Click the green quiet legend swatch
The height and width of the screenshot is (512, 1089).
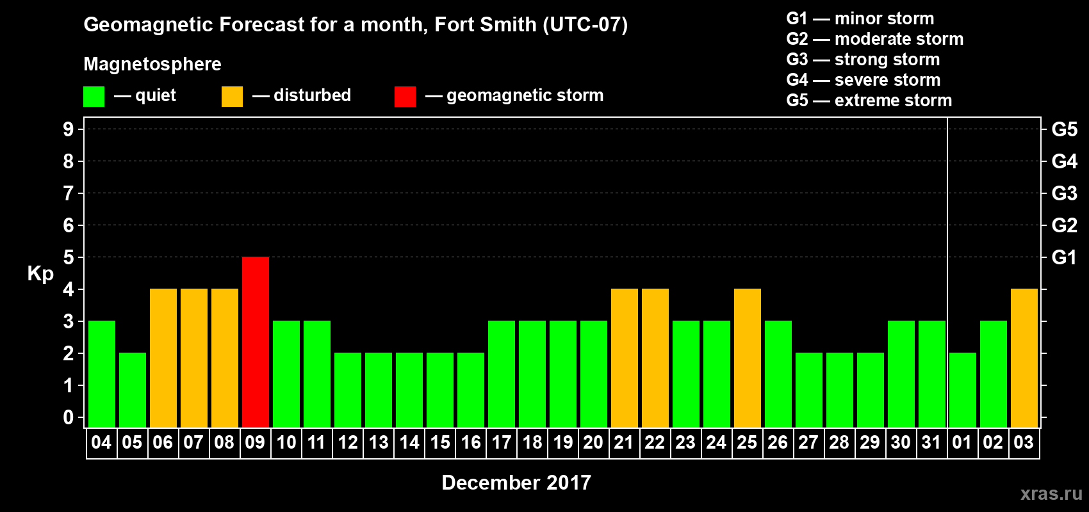click(94, 97)
